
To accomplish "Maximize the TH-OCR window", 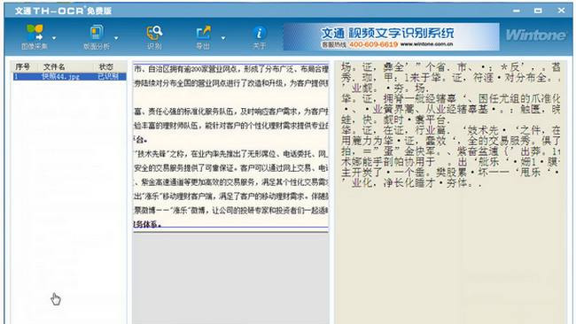I will (x=538, y=11).
